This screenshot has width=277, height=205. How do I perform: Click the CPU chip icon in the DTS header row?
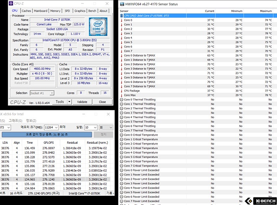122,16
